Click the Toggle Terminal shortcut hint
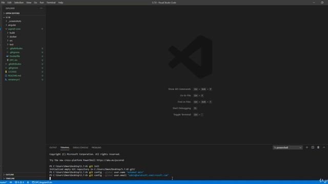 pyautogui.click(x=188, y=114)
